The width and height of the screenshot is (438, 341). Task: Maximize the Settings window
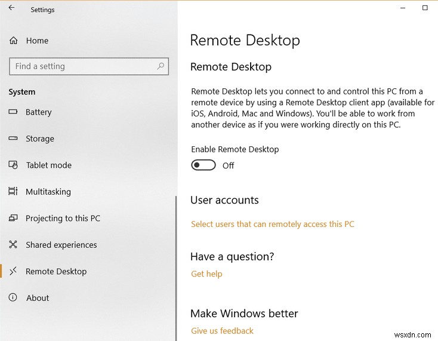tap(425, 8)
